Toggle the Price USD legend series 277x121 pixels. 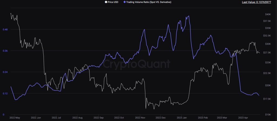[x=111, y=2]
